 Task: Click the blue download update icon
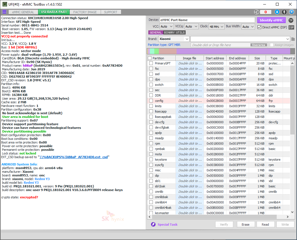click(x=277, y=12)
